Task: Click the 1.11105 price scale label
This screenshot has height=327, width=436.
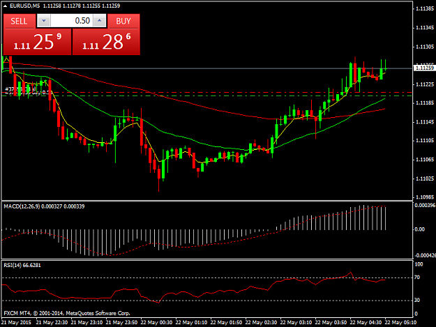Action: (x=425, y=141)
